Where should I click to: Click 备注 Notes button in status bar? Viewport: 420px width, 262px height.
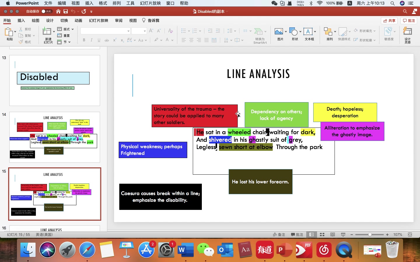click(x=279, y=234)
